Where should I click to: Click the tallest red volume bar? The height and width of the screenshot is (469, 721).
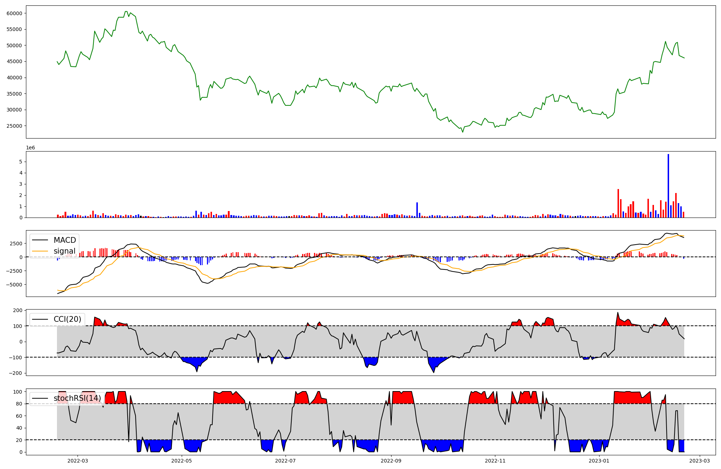click(618, 203)
